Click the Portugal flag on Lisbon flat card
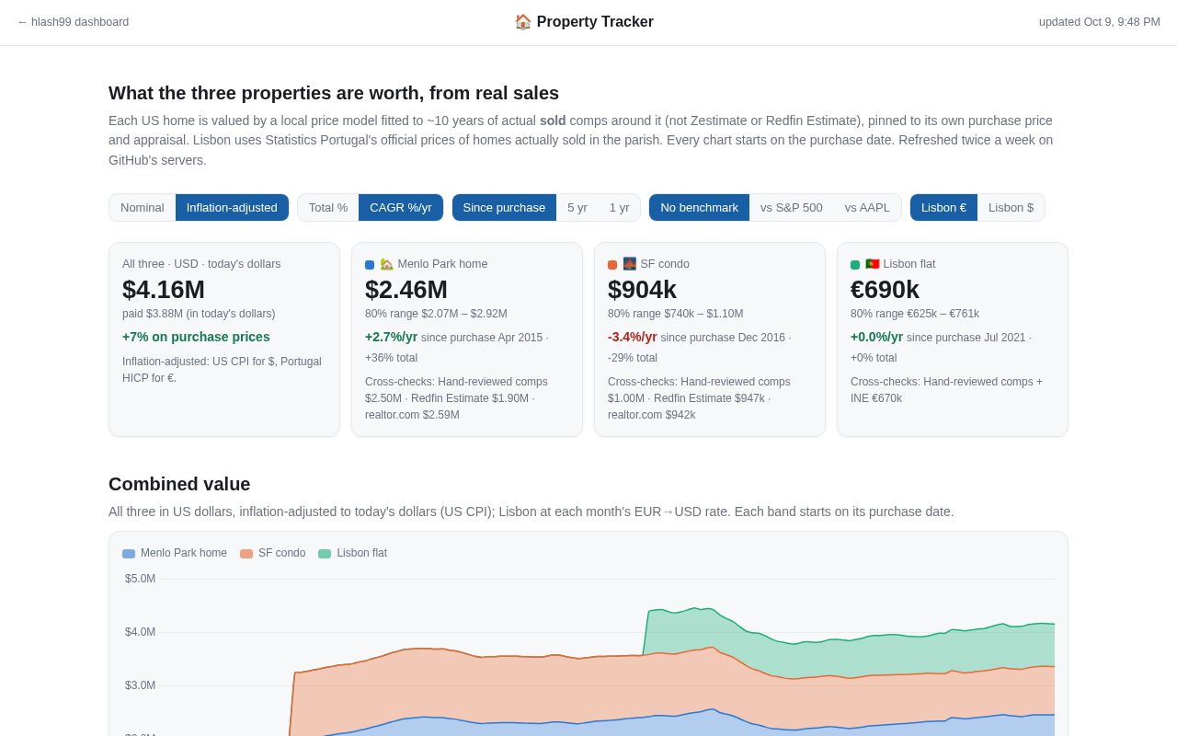This screenshot has height=736, width=1177. tap(872, 264)
